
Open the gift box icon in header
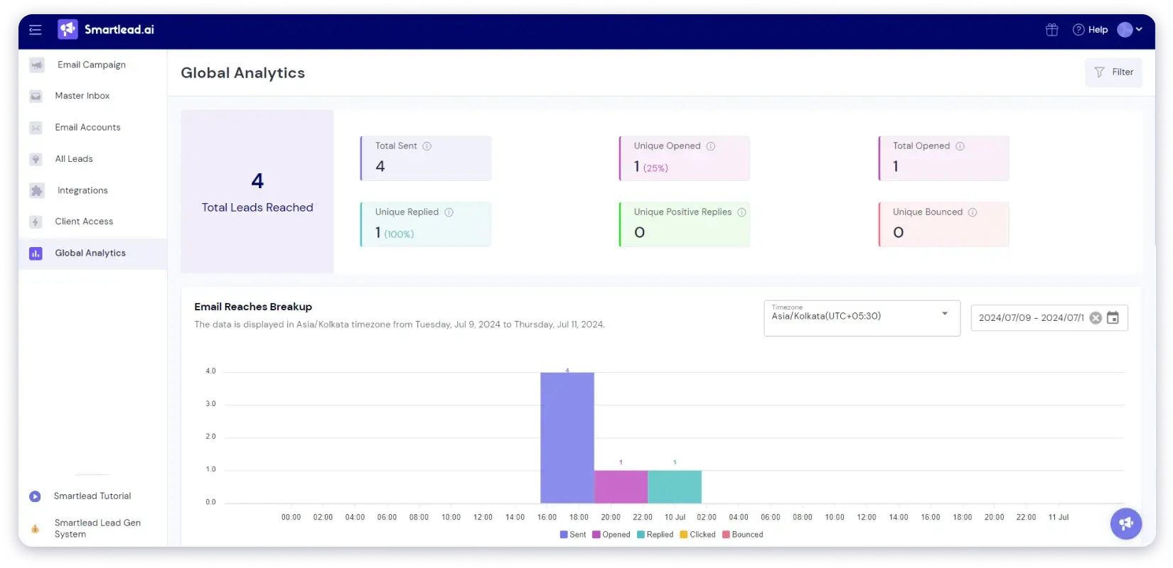click(1051, 30)
